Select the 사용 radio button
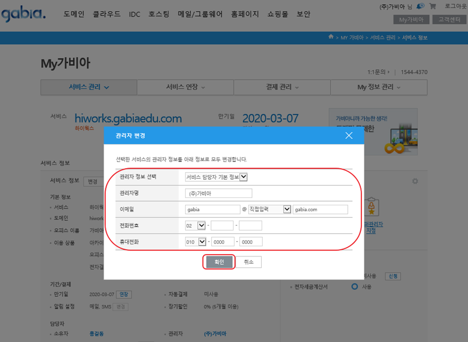The image size is (468, 342). 355,287
